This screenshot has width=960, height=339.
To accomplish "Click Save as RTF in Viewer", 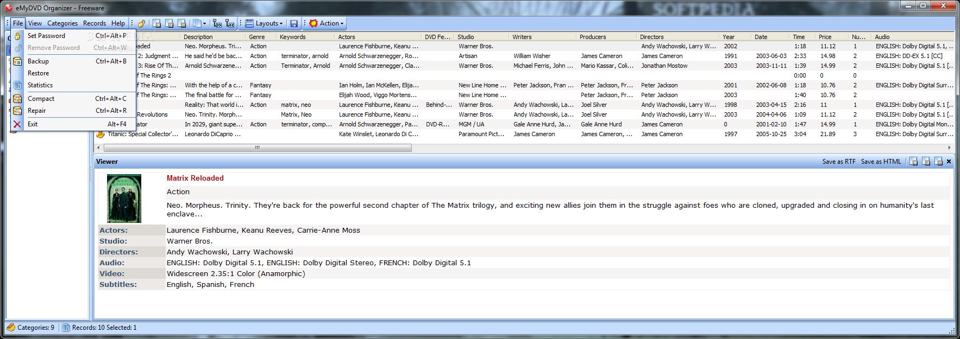I will 839,162.
